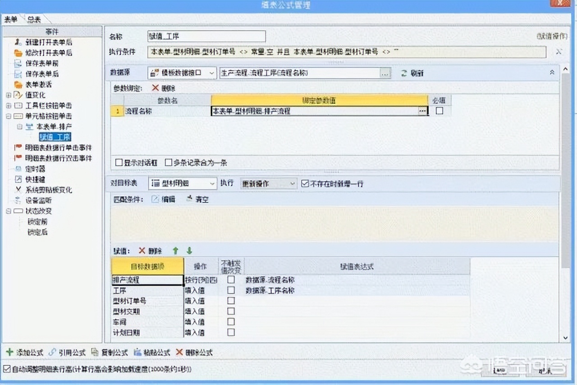Collapse the 本表单_排产 tree node

19,127
